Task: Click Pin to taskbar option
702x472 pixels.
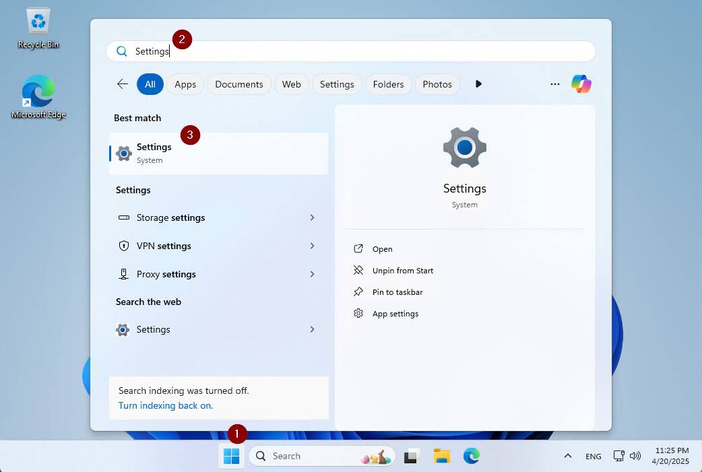Action: [397, 292]
